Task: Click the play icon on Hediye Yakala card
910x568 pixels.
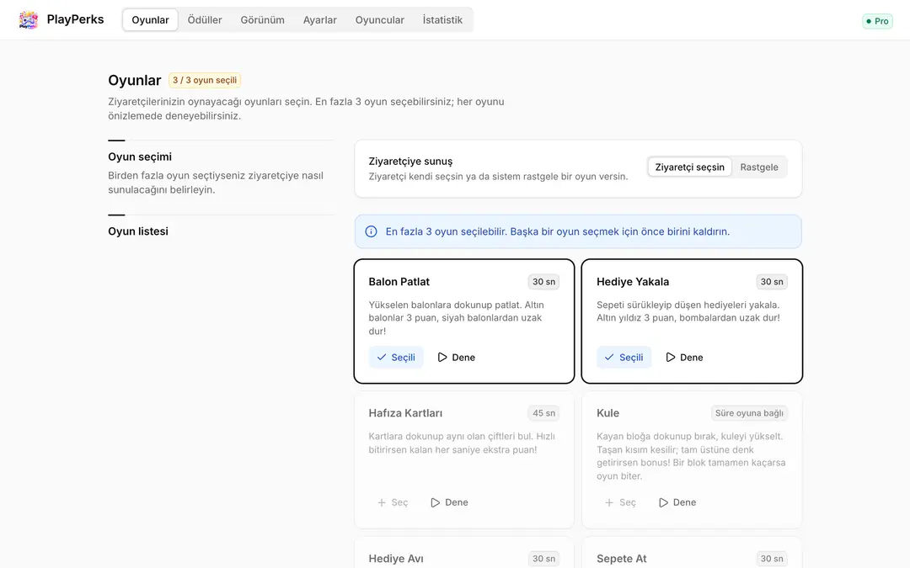Action: pyautogui.click(x=671, y=358)
